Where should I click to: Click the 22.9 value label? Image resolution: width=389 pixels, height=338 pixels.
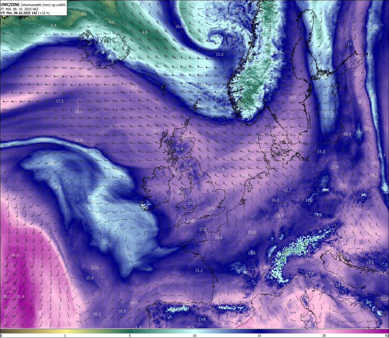[335, 167]
